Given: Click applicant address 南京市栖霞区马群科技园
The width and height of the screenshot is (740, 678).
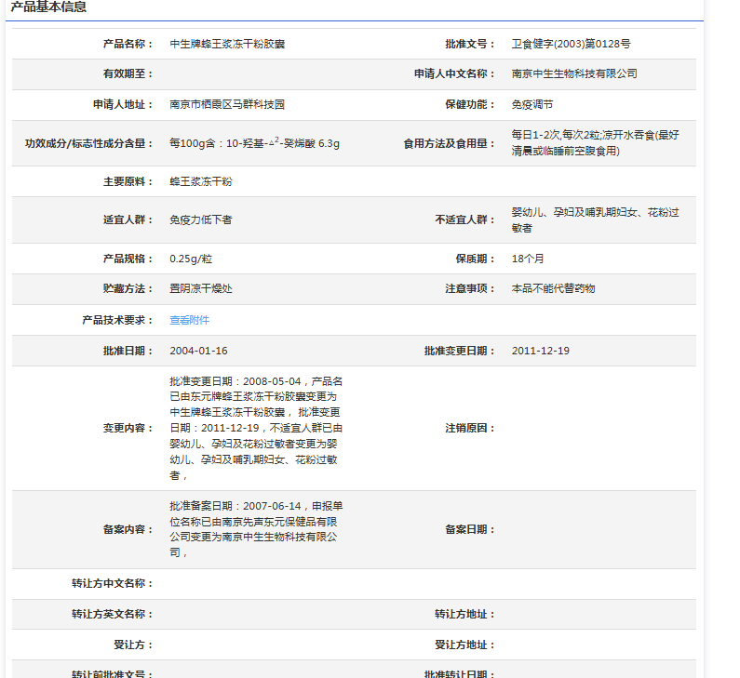Looking at the screenshot, I should point(227,105).
